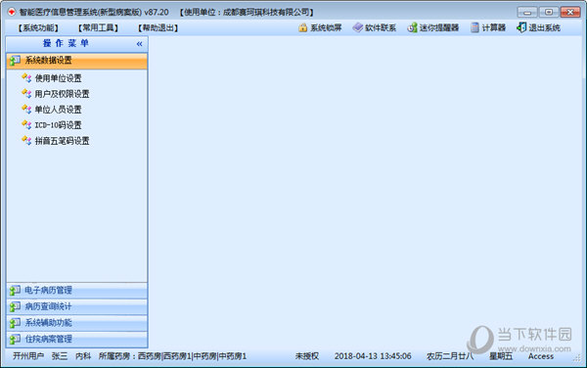
Task: Click 未授权 status text
Action: tap(307, 356)
